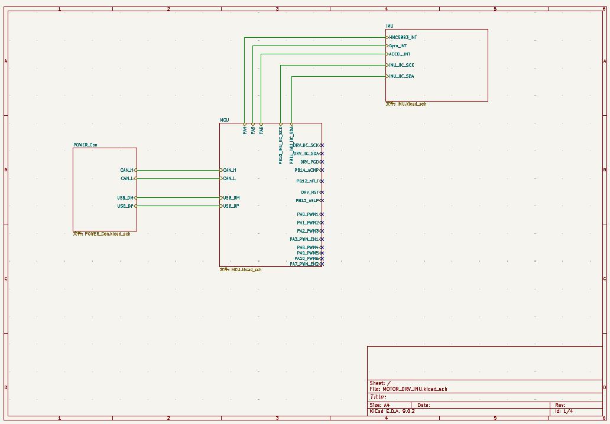
Task: Click the PA0_PWM1 pin label
Action: [x=308, y=214]
